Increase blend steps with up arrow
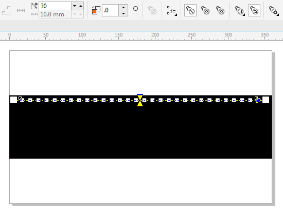The image size is (283, 210). pyautogui.click(x=81, y=6)
